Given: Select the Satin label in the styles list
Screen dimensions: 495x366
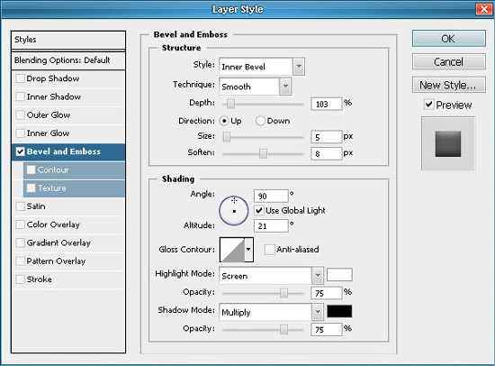Looking at the screenshot, I should pyautogui.click(x=36, y=206).
